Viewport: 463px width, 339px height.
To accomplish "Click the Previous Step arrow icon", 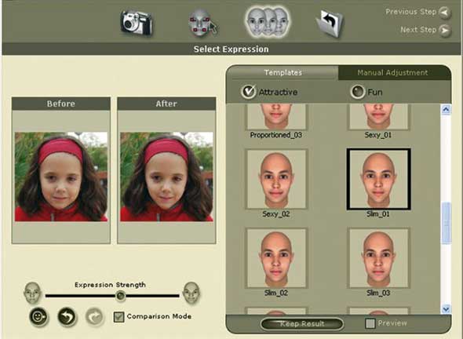I will click(445, 13).
